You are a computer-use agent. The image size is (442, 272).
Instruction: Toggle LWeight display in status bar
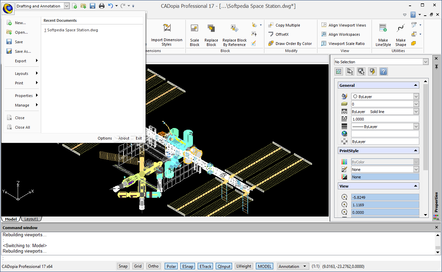(x=244, y=266)
